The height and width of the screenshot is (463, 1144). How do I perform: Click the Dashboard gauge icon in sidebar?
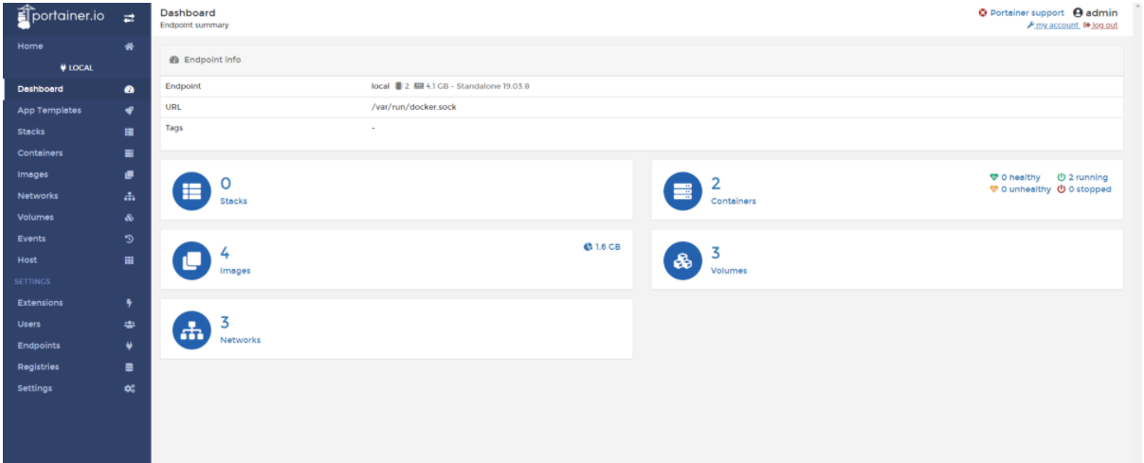click(x=130, y=89)
